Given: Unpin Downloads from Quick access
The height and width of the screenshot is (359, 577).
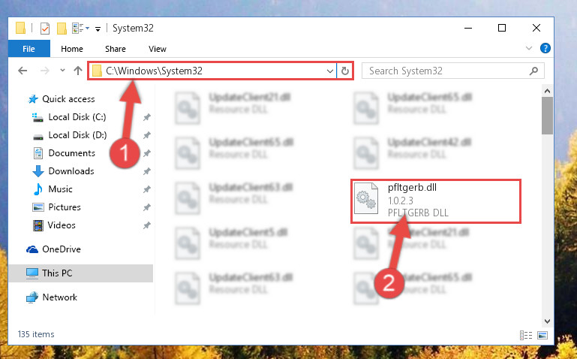Looking at the screenshot, I should tap(147, 171).
